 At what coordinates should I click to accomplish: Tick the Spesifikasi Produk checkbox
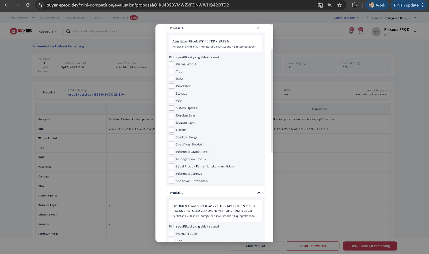(x=172, y=144)
